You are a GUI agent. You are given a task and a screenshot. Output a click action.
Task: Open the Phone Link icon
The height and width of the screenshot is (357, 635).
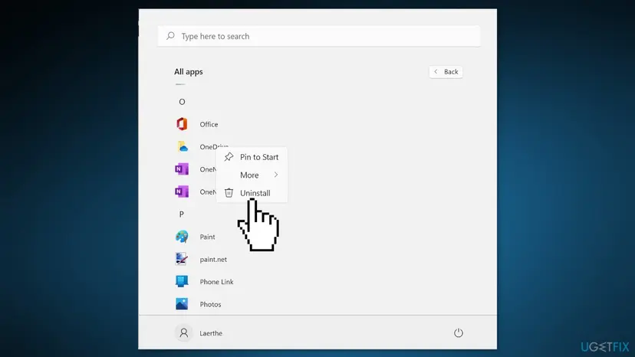[182, 281]
